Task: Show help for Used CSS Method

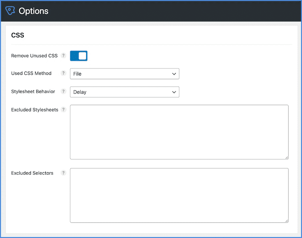Action: click(x=63, y=73)
